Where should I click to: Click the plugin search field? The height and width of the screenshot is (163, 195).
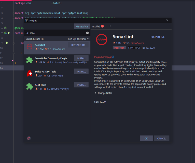(x=57, y=33)
